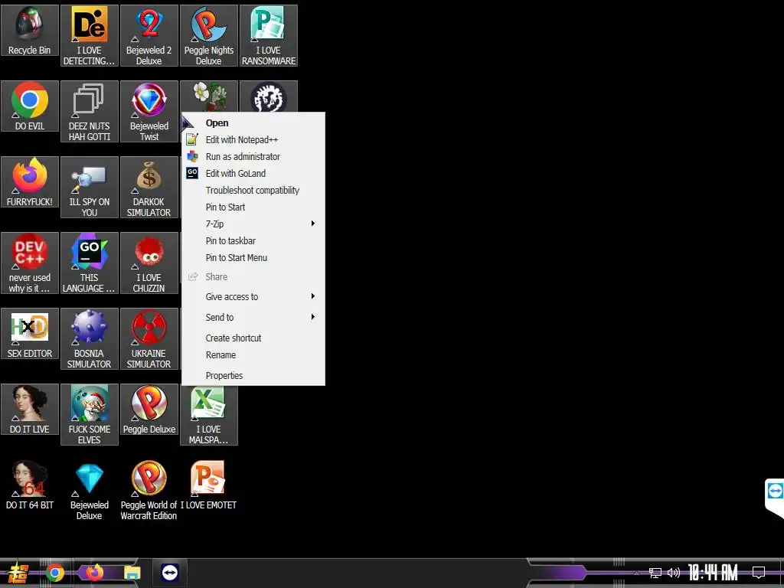
Task: Choose Rename in the context menu
Action: 253,355
